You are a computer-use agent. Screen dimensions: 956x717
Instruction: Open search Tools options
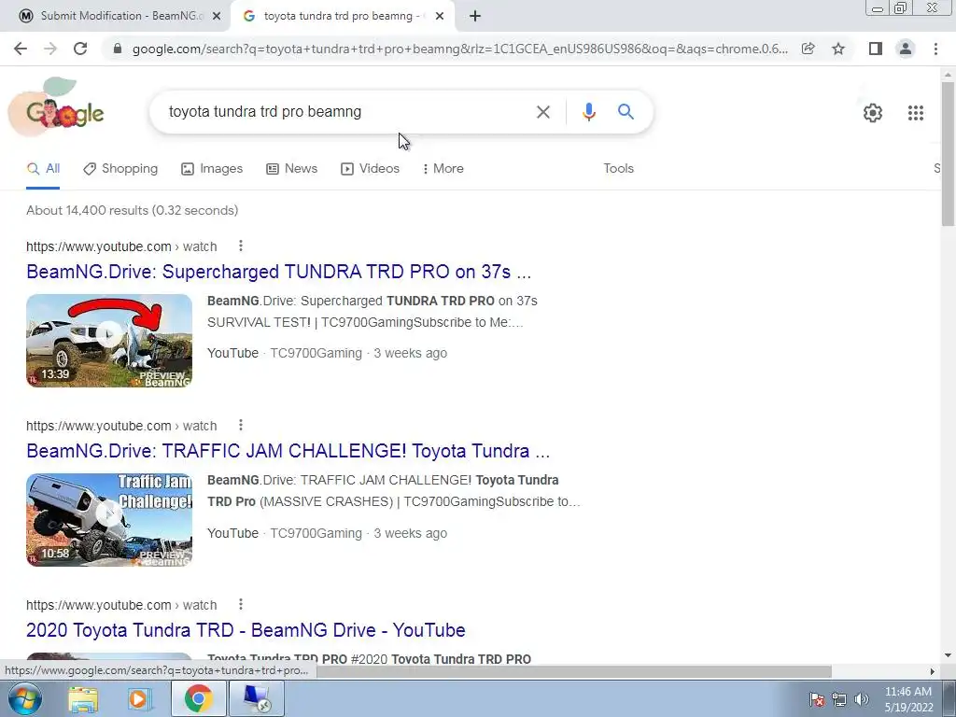(618, 169)
